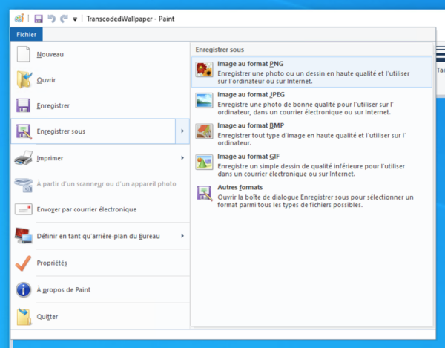The image size is (445, 348).
Task: Click the floppy with pencil icon for Enregistrer sous
Action: [x=24, y=131]
